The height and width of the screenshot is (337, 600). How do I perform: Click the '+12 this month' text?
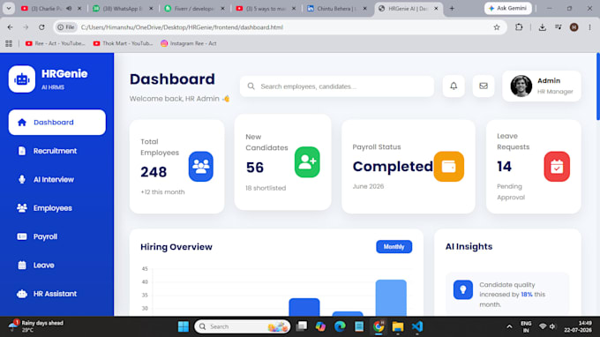click(x=162, y=192)
